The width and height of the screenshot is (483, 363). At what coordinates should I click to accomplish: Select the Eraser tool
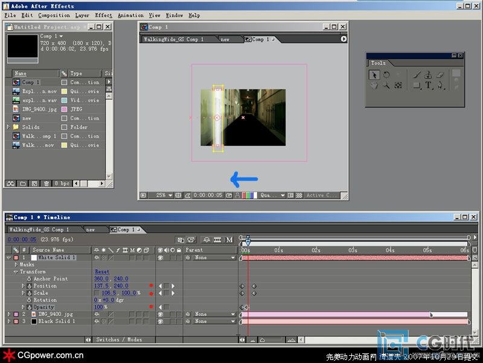[x=440, y=75]
